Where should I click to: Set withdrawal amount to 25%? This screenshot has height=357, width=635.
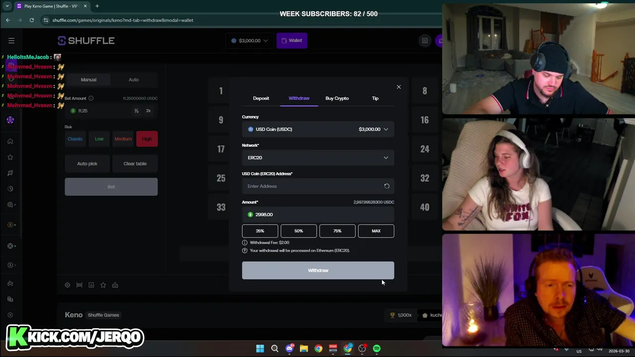point(260,231)
